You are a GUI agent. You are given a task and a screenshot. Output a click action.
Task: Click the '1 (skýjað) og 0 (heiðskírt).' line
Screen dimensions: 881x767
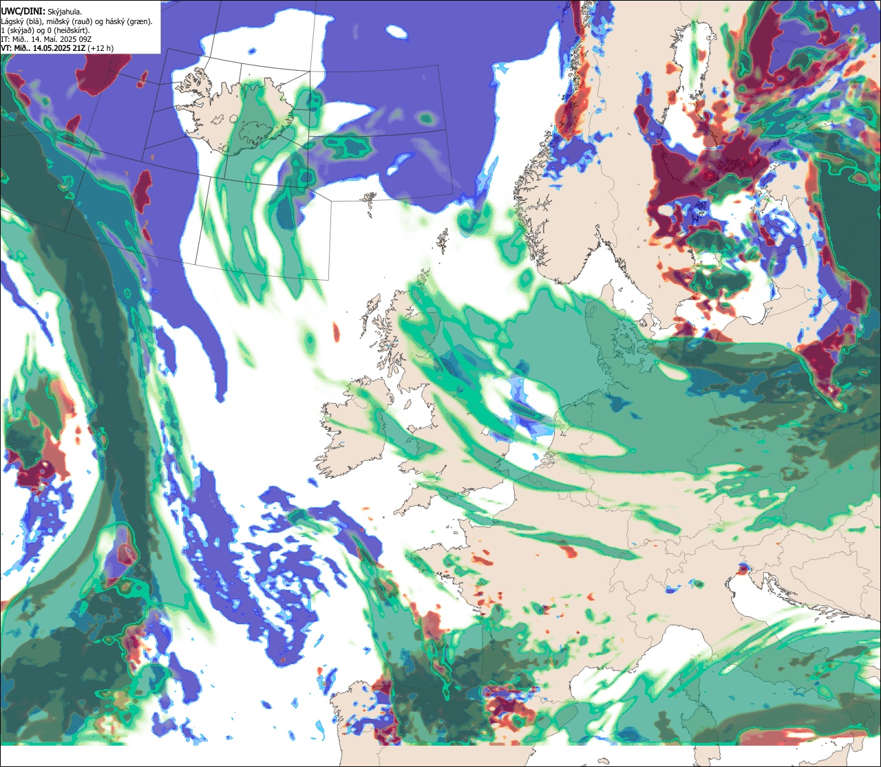pos(45,30)
